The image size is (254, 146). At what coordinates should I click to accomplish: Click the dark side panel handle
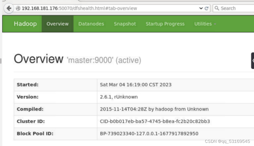coord(253,61)
